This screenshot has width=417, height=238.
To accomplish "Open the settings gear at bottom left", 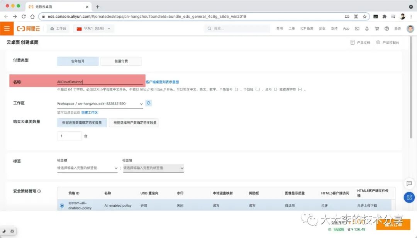I will click(x=12, y=231).
